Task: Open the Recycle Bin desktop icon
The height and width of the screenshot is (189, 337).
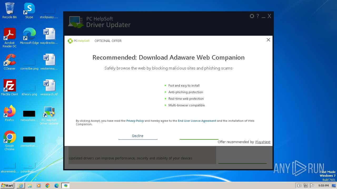Action: click(x=9, y=10)
